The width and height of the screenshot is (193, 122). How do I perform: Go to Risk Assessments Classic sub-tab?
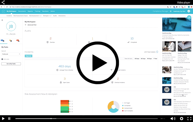point(20,16)
